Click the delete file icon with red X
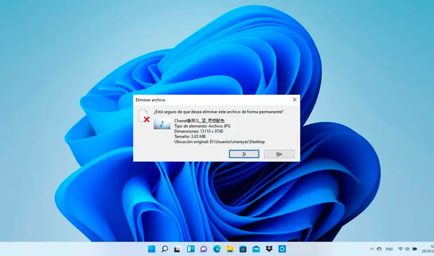The height and width of the screenshot is (256, 434). click(144, 116)
